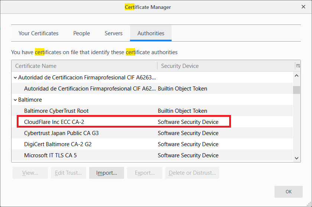This screenshot has height=207, width=312.
Task: Collapse the Baltimore group
Action: coord(15,100)
